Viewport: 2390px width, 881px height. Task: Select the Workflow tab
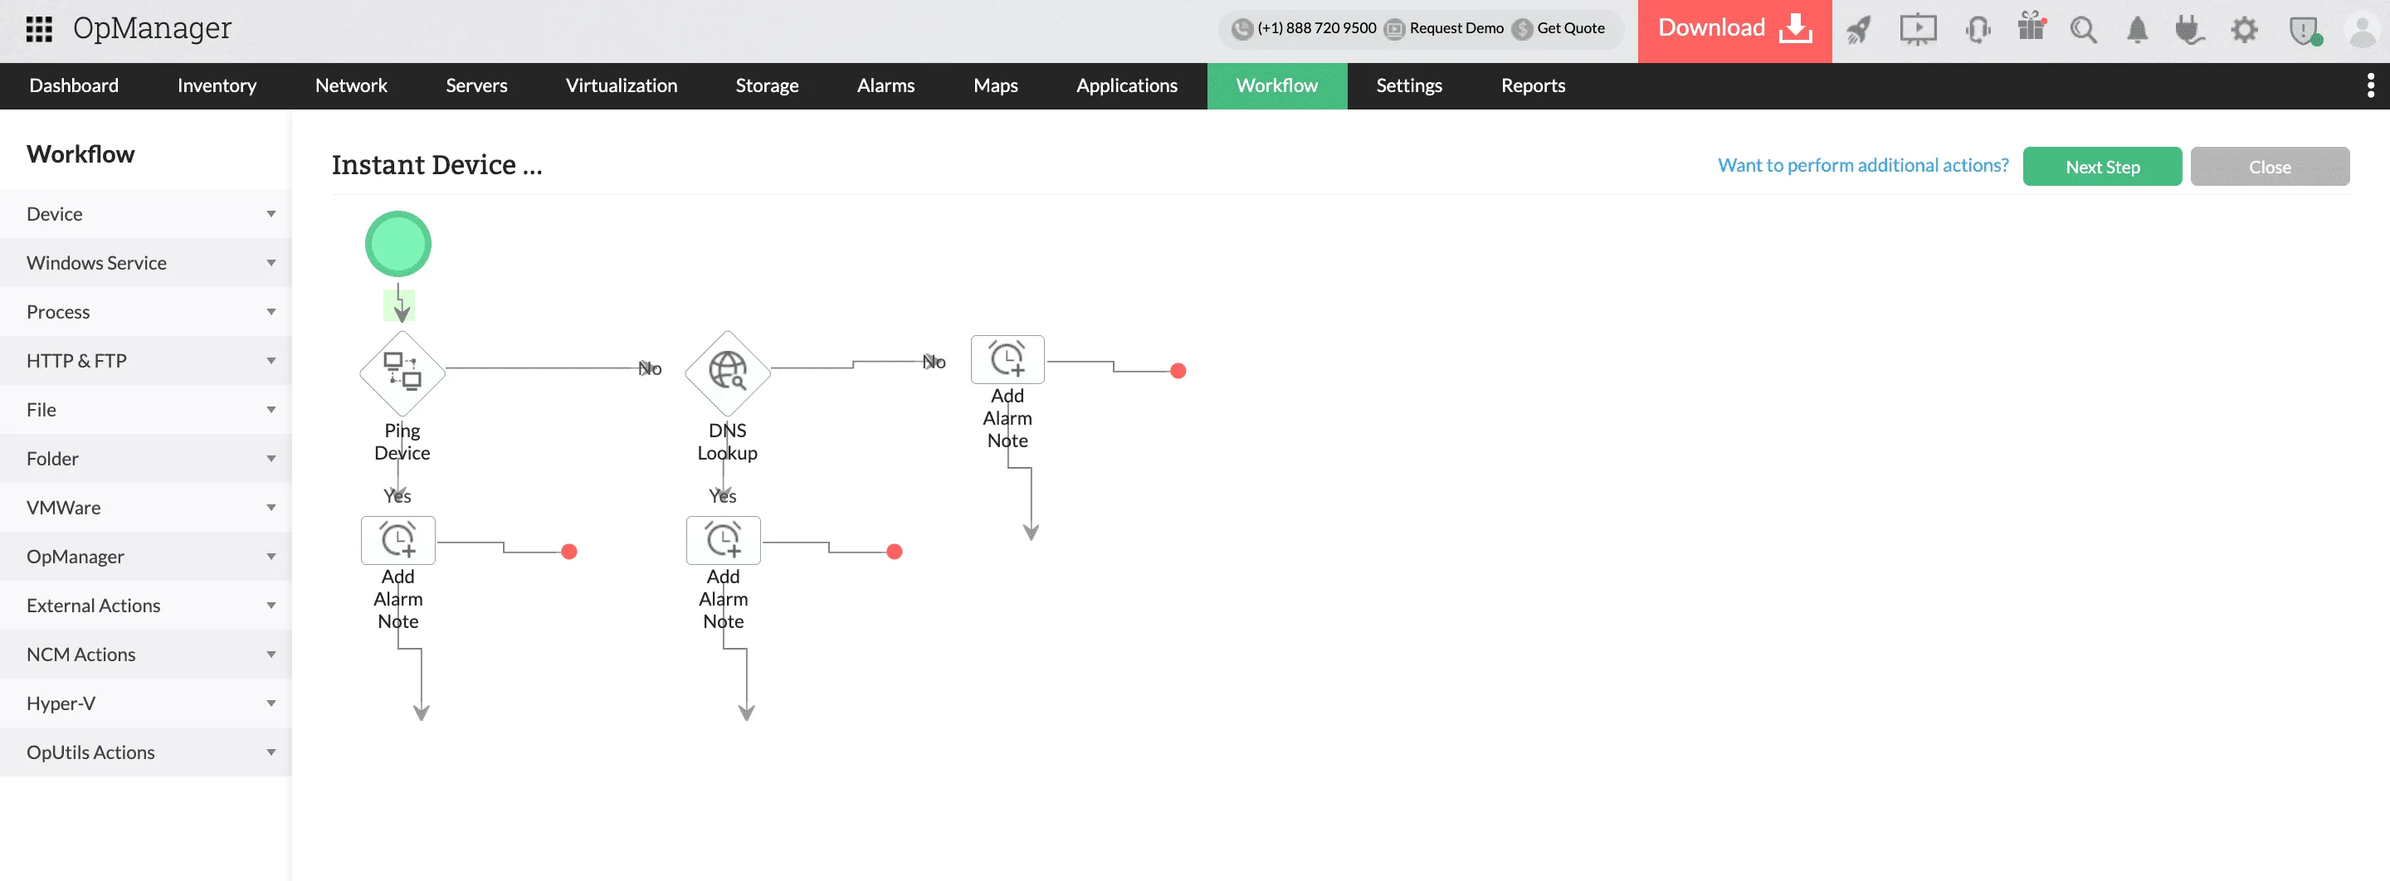1276,86
